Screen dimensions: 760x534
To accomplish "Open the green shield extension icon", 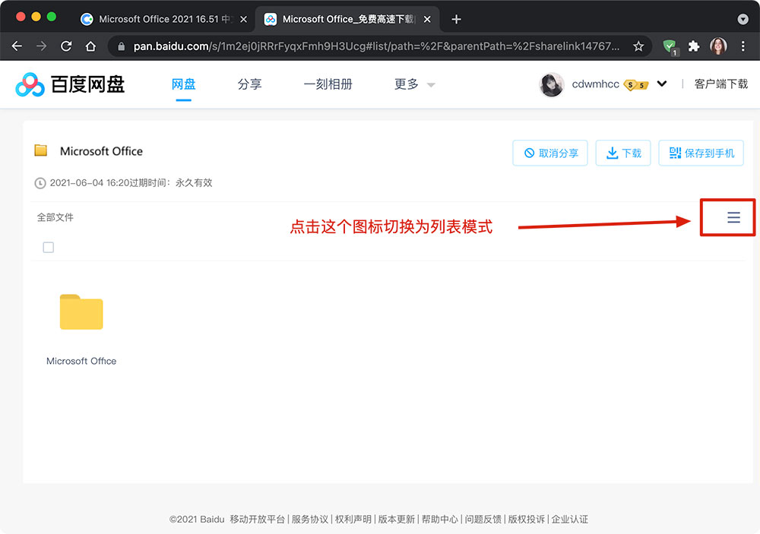I will click(670, 47).
